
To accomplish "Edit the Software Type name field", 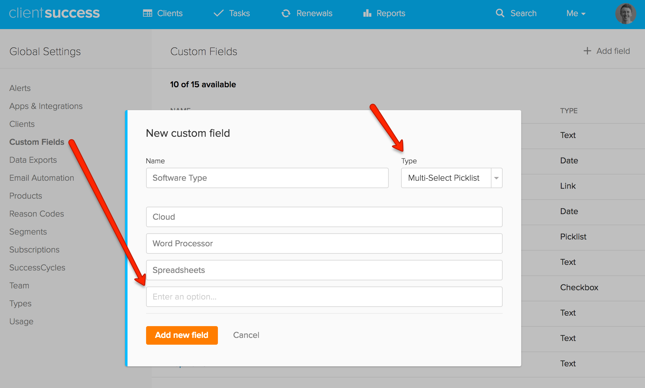I will [x=267, y=178].
